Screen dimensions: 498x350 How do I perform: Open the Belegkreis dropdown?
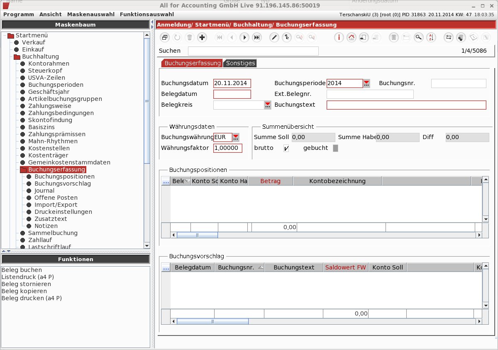pos(268,105)
